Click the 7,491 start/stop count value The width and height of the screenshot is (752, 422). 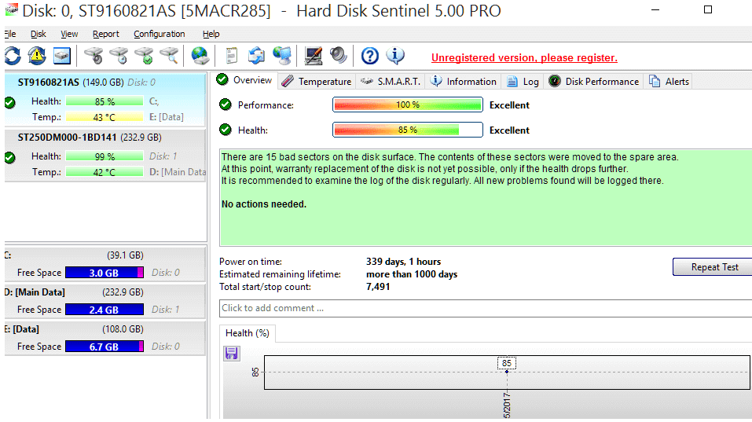pyautogui.click(x=378, y=287)
